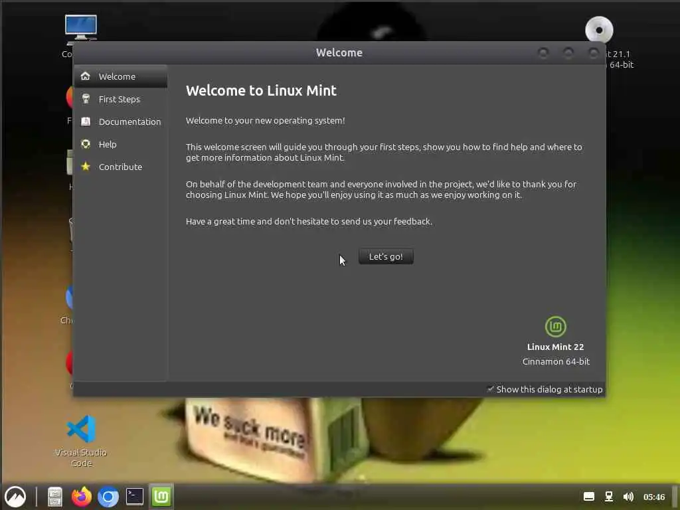The width and height of the screenshot is (680, 510).
Task: Click the lightbulb icon beside First Steps
Action: click(86, 99)
